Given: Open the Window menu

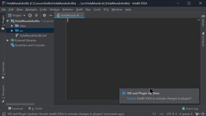Looking at the screenshot, I should pos(117,9).
